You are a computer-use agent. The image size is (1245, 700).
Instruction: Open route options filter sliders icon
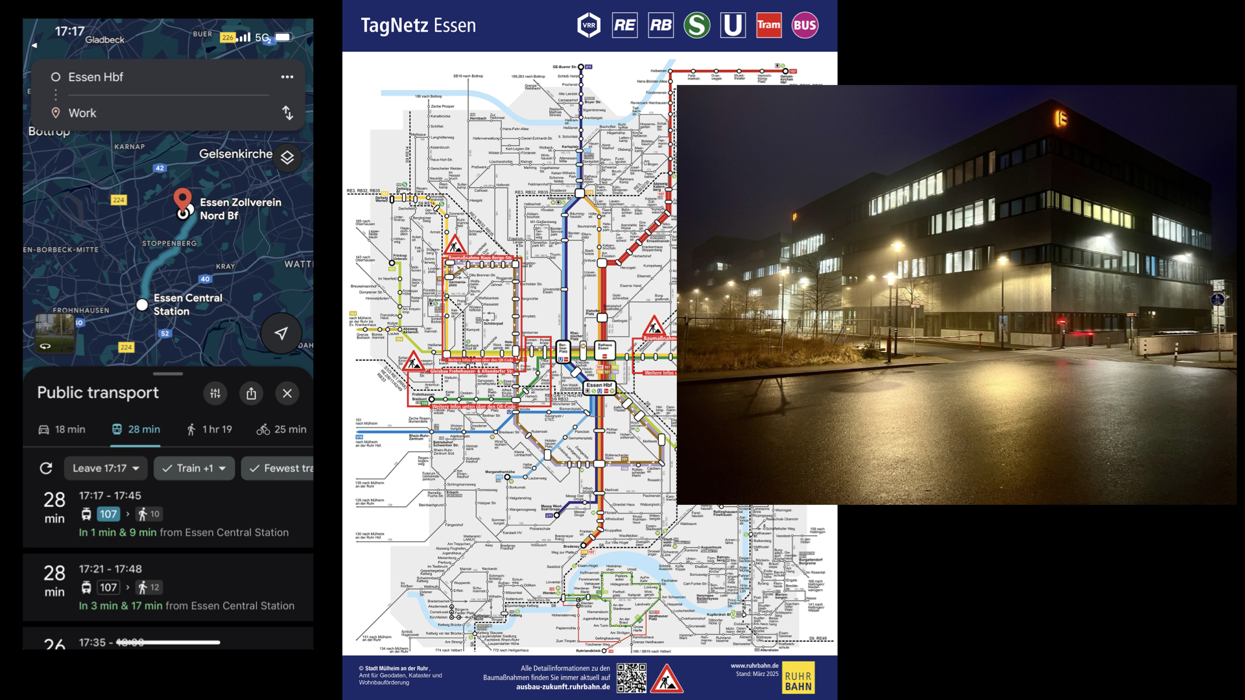coord(215,393)
